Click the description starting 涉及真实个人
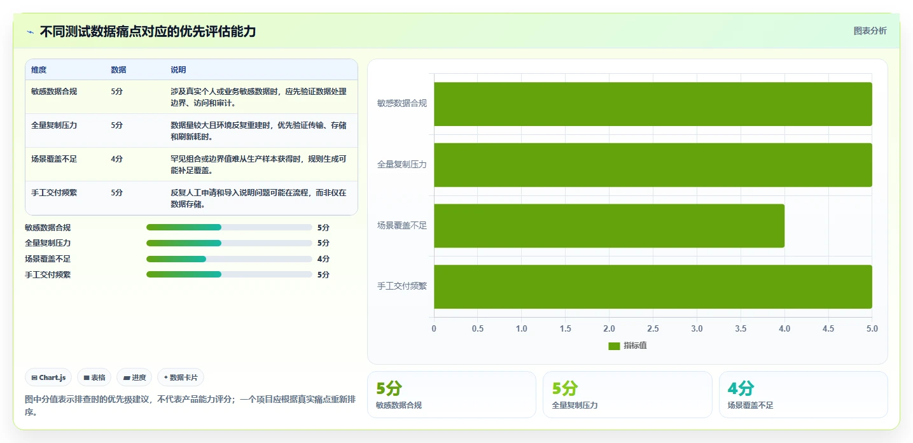The image size is (913, 443). [x=259, y=97]
